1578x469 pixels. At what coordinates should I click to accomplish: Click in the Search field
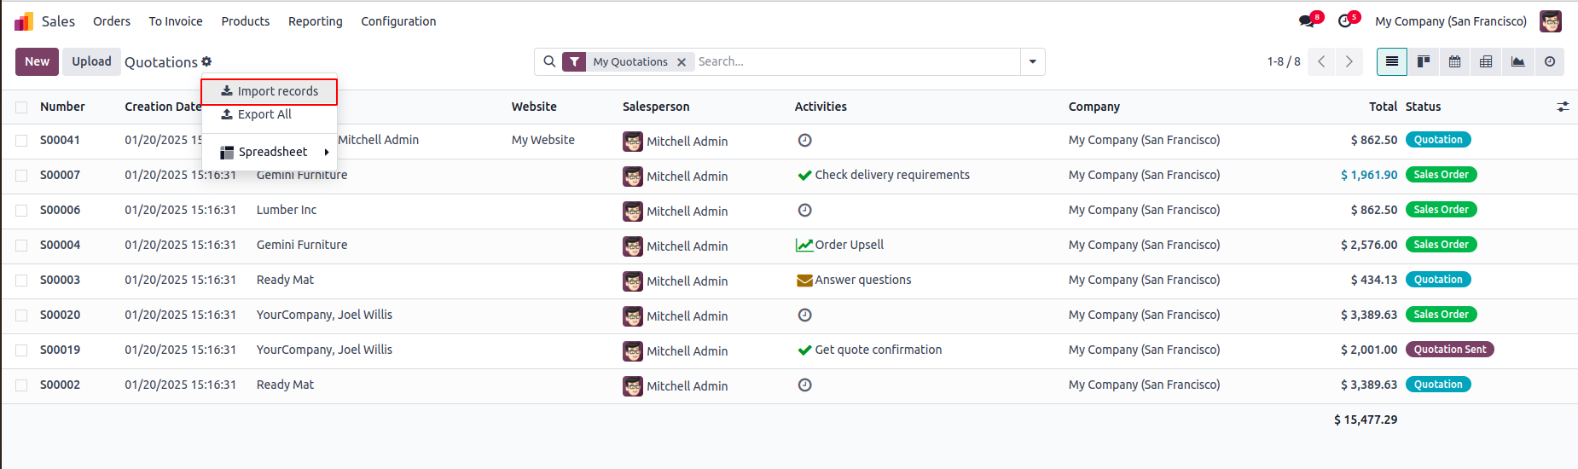[x=853, y=61]
